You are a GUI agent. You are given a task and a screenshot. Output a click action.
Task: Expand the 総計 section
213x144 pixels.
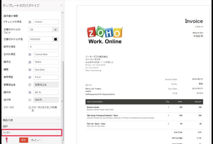[x=31, y=126]
